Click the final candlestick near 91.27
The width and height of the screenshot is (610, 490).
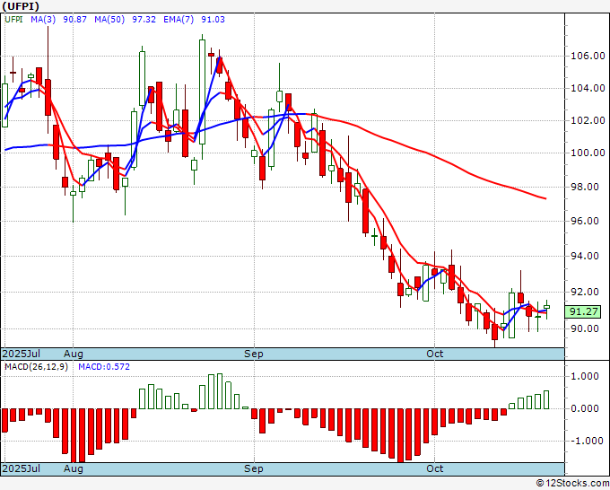pos(546,308)
